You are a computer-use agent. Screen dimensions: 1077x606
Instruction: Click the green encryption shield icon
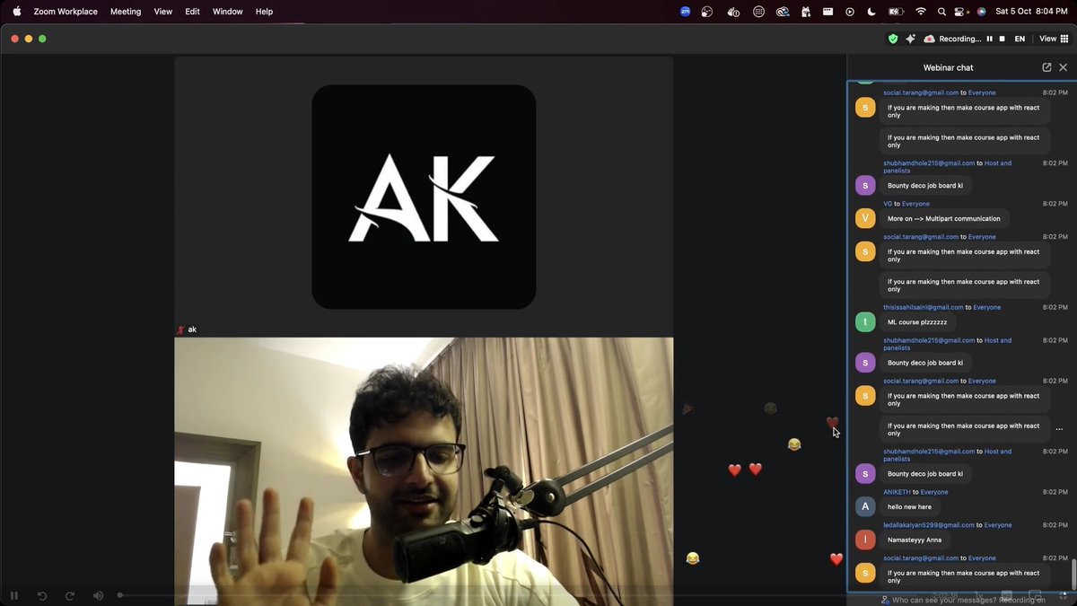(x=892, y=39)
